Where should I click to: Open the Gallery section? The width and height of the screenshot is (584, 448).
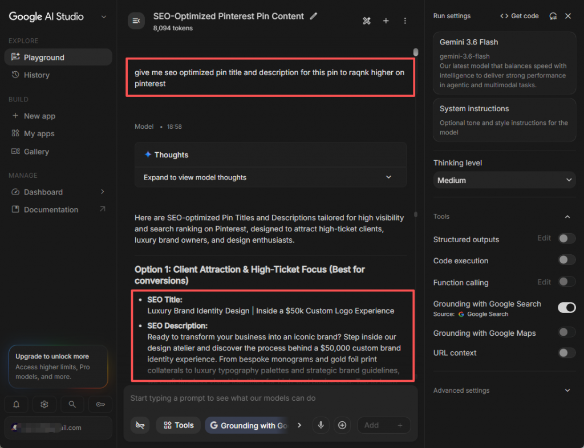pyautogui.click(x=58, y=152)
